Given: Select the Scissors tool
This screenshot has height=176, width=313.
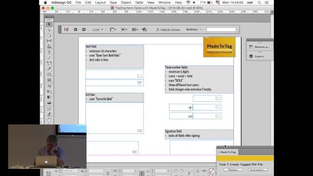Looking at the screenshot, I should (49, 86).
